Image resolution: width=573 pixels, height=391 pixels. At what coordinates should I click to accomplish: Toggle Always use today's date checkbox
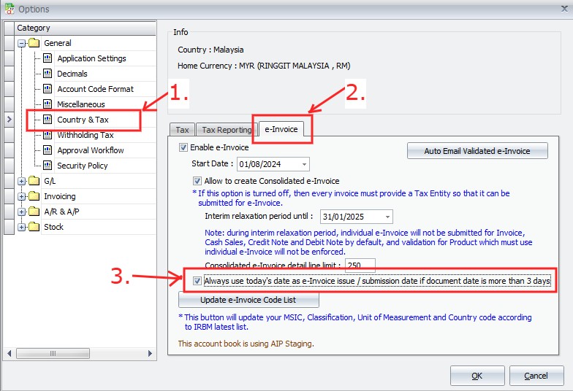click(x=197, y=281)
